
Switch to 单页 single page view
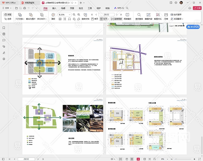tap(95, 19)
